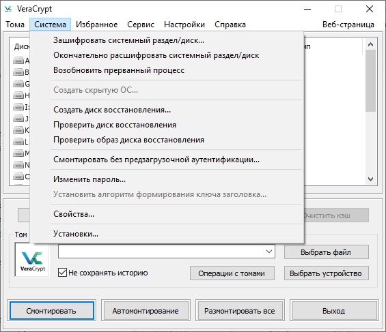386x332 pixels.
Task: Select drive I: icon in drive list
Action: (x=18, y=107)
